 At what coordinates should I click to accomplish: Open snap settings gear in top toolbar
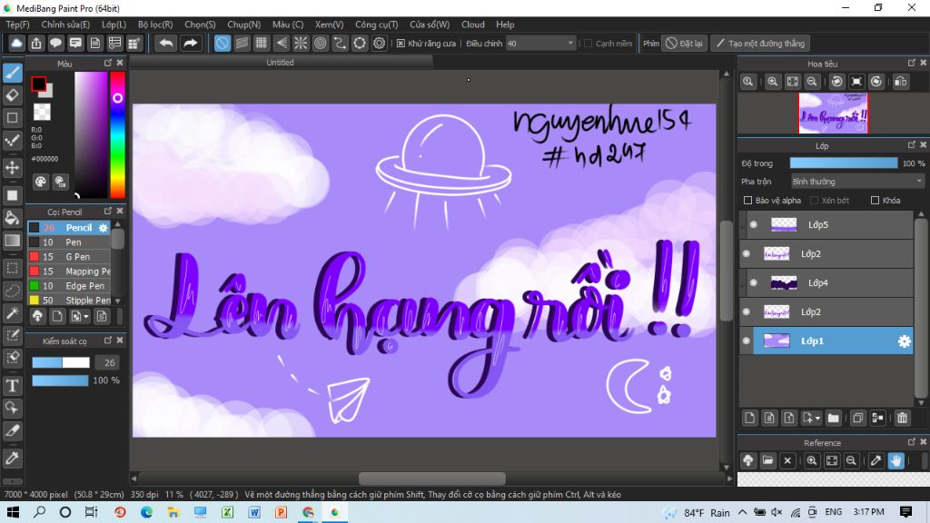(x=379, y=44)
